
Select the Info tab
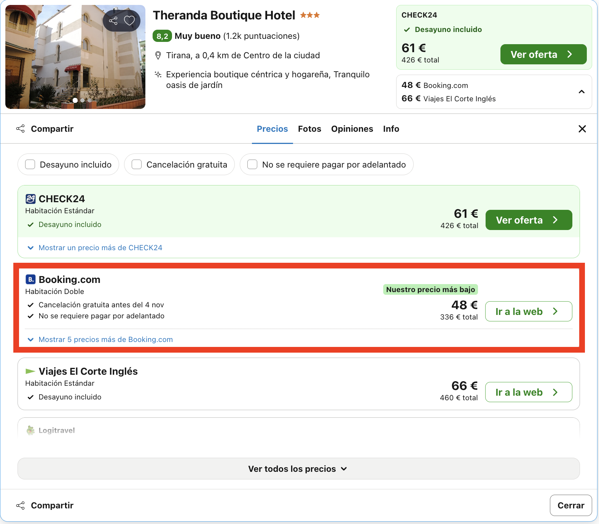(391, 129)
